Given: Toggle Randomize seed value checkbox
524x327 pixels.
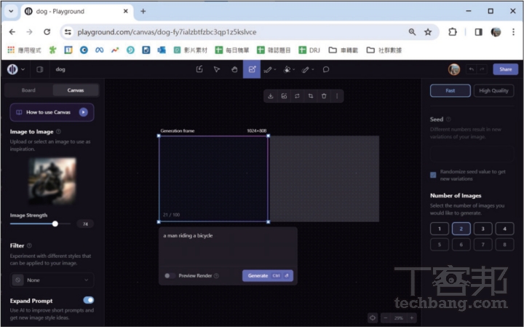Looking at the screenshot, I should pyautogui.click(x=433, y=175).
